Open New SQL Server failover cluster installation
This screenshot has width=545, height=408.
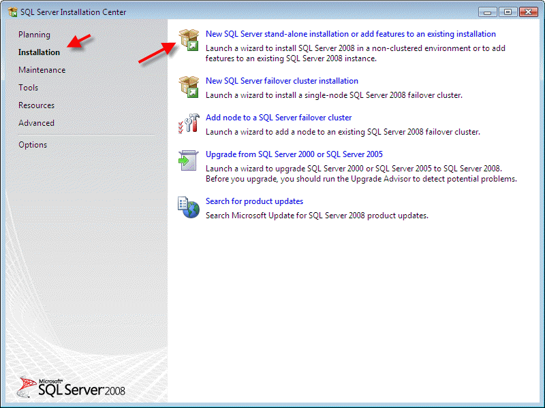[282, 81]
